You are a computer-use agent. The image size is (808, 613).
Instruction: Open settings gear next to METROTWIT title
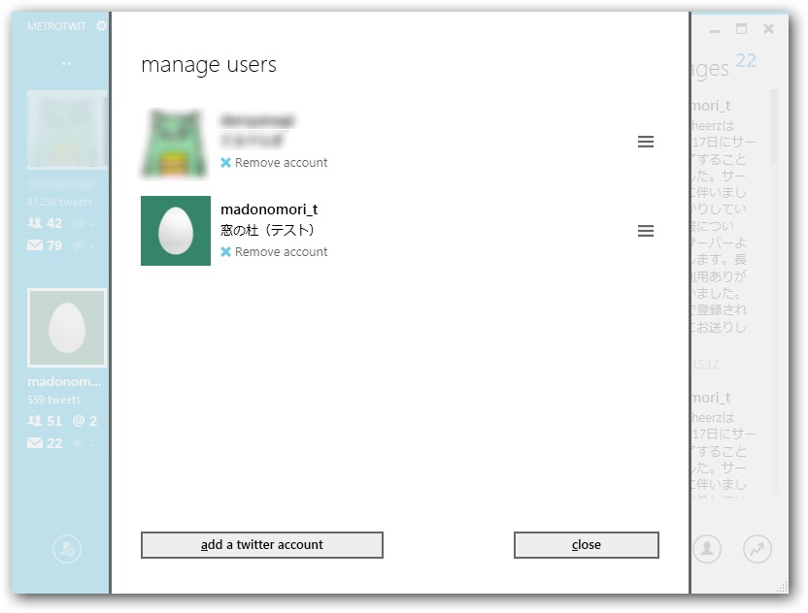tap(102, 26)
